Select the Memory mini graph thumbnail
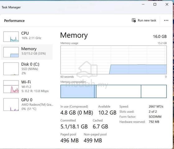 pos(11,52)
